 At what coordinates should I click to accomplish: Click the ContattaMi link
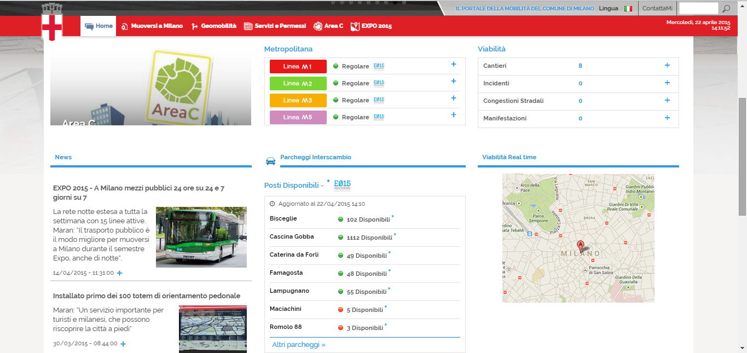657,8
